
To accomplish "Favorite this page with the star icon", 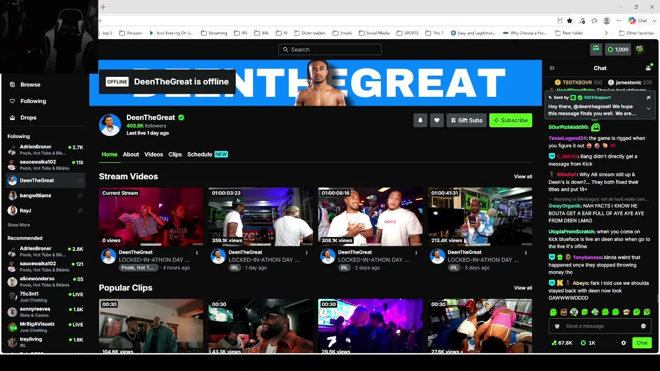I will pos(570,21).
